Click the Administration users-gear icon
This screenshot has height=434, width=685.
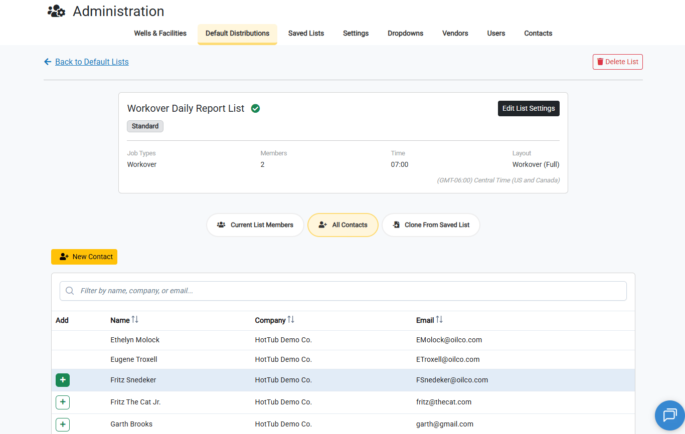[x=56, y=11]
